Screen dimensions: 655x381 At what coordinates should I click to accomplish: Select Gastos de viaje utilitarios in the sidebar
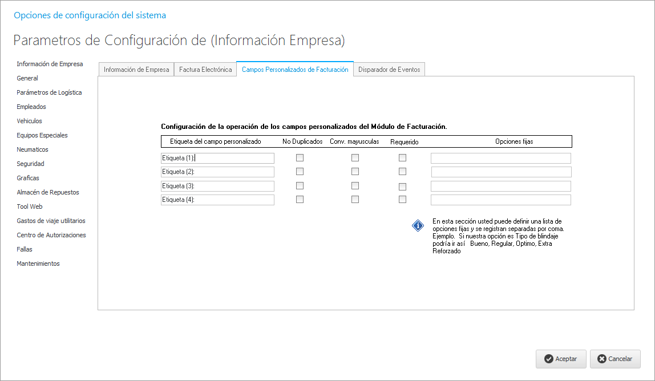click(51, 221)
